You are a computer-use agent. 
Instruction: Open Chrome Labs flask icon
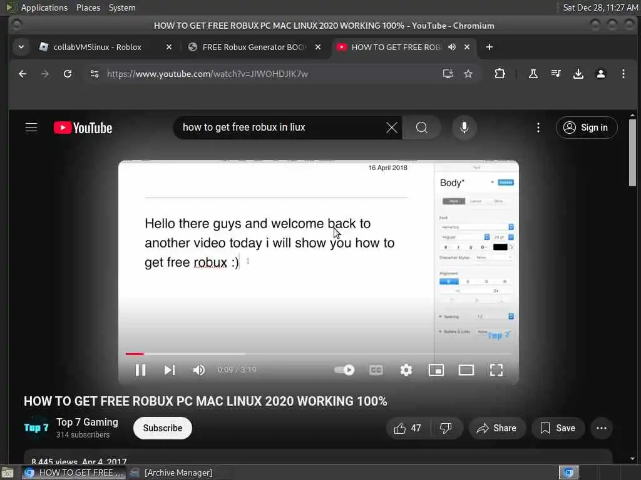point(533,74)
